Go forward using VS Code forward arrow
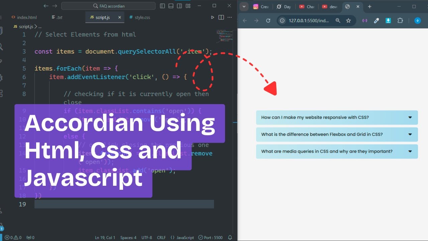The height and width of the screenshot is (241, 428). [55, 6]
